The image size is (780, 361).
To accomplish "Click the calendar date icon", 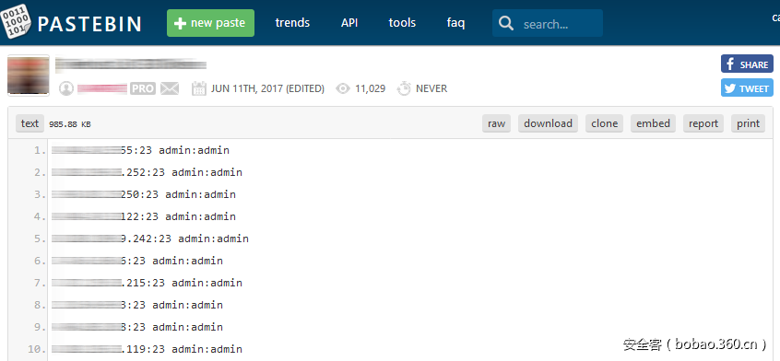I will coord(199,88).
